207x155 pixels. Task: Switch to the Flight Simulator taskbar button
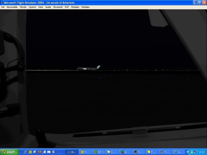pos(72,152)
